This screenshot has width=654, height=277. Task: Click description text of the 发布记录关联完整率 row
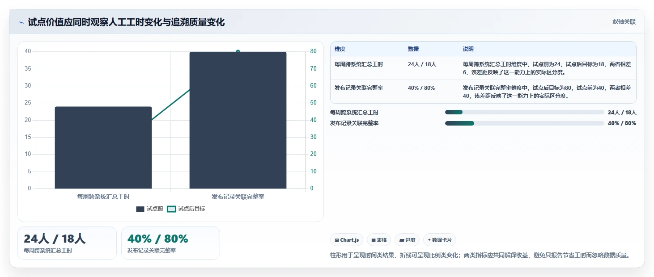click(547, 92)
